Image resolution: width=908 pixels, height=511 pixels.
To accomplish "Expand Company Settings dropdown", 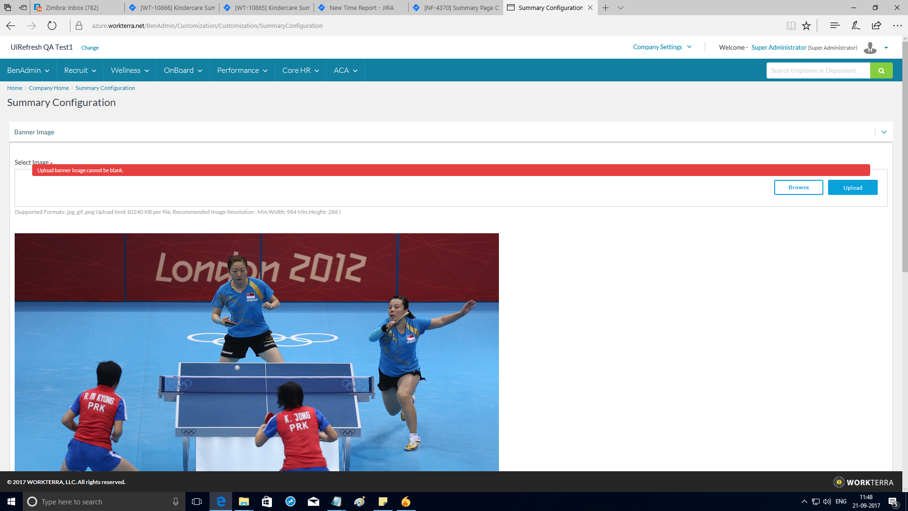I will 662,47.
